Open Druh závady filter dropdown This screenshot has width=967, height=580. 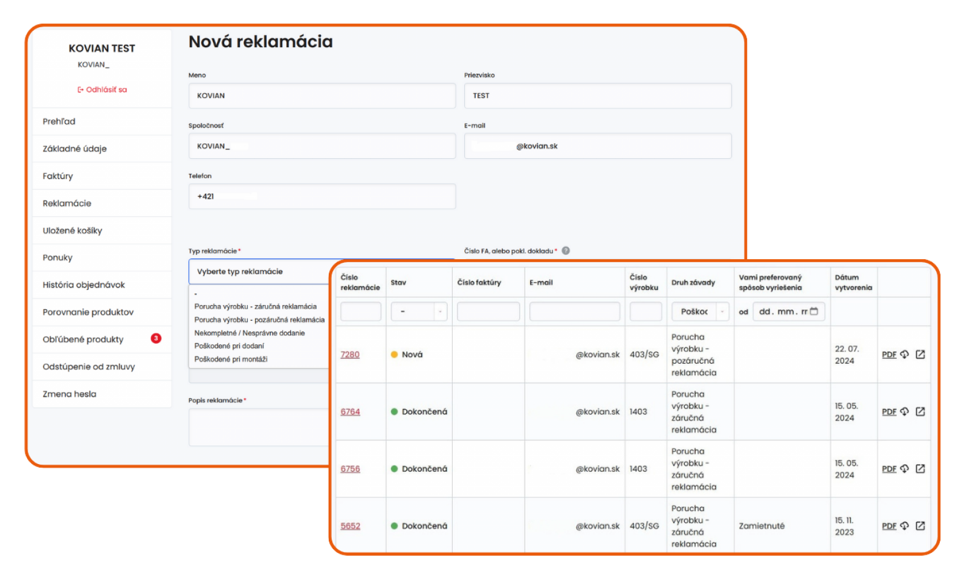pyautogui.click(x=700, y=312)
